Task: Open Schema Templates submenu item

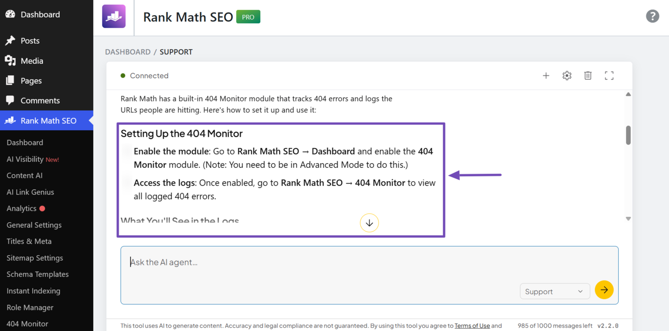Action: [x=38, y=274]
